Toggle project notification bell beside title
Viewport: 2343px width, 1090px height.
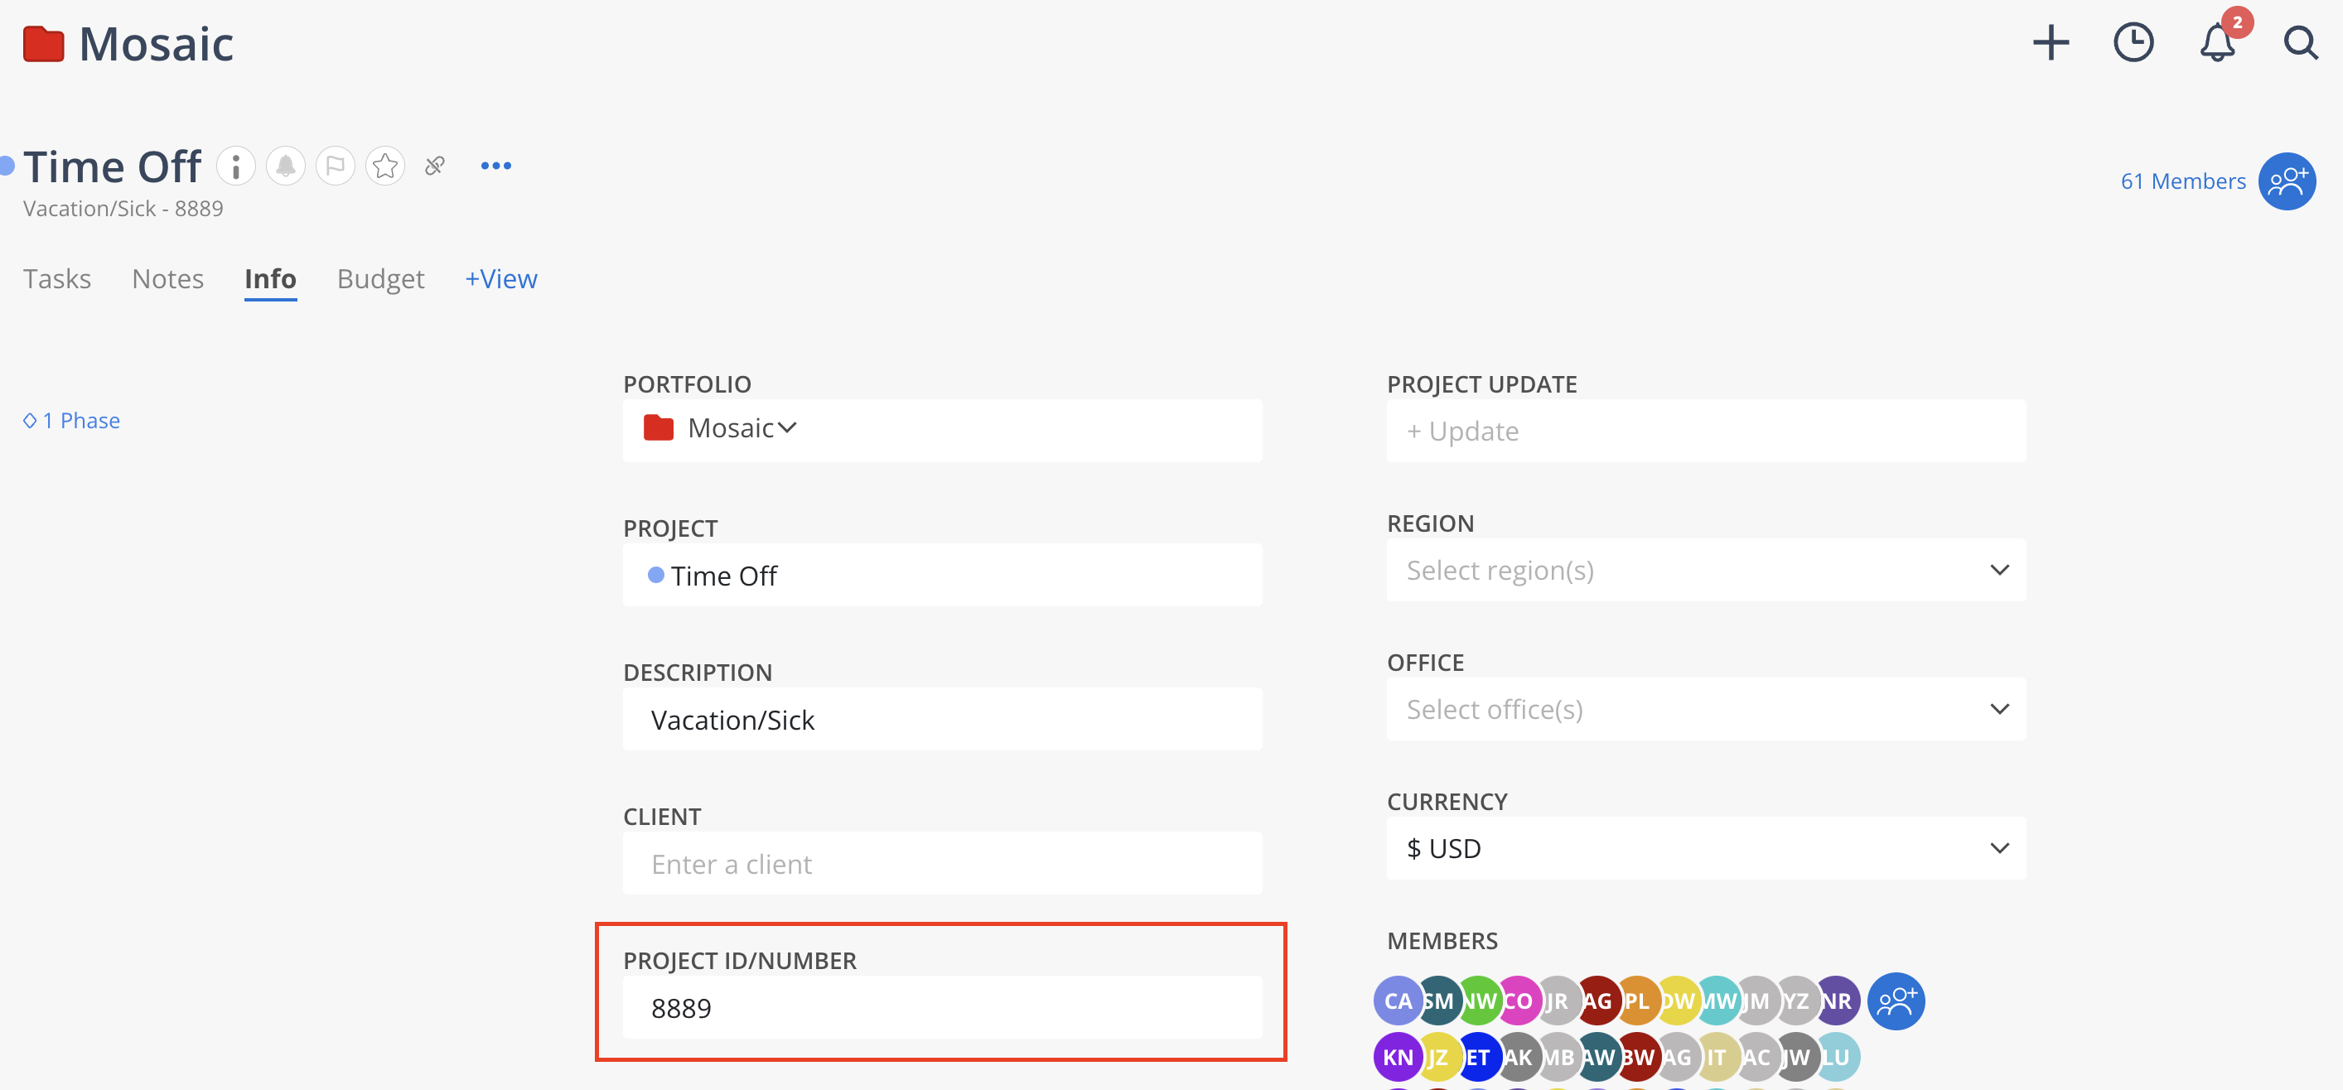[x=286, y=166]
